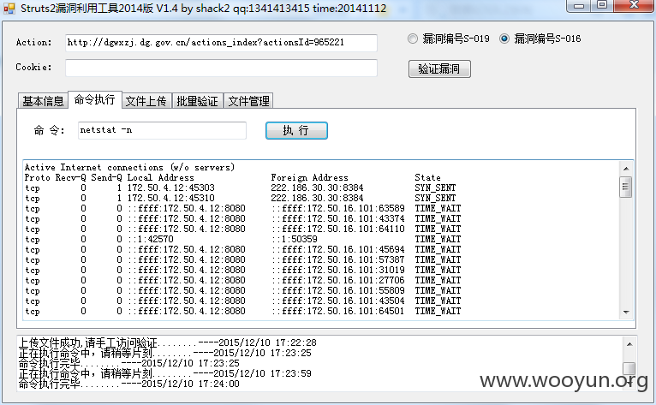Click output scrollbar down arrow
656x405 pixels.
(626, 313)
